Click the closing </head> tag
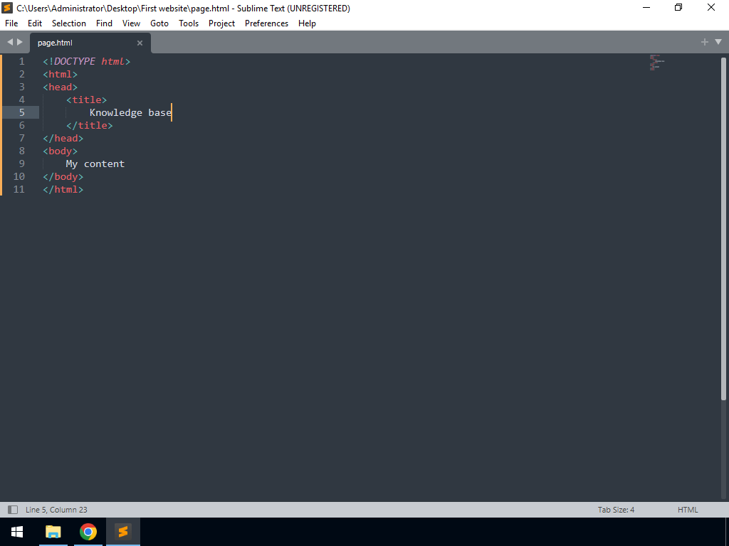The height and width of the screenshot is (546, 729). (x=63, y=138)
